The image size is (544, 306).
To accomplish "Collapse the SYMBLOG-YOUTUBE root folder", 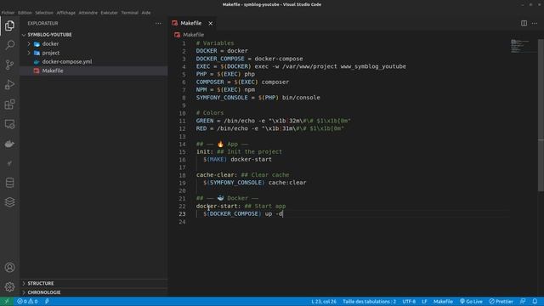I will (x=93, y=35).
